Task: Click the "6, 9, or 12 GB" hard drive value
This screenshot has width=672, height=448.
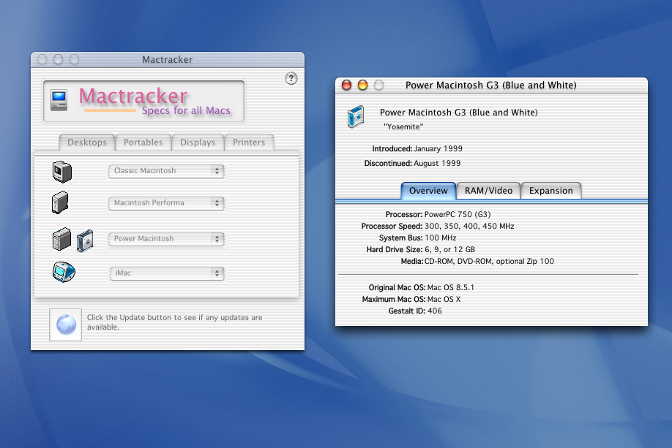Action: pyautogui.click(x=449, y=249)
